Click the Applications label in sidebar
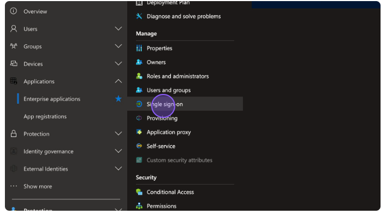This screenshot has height=214, width=386. (x=39, y=81)
